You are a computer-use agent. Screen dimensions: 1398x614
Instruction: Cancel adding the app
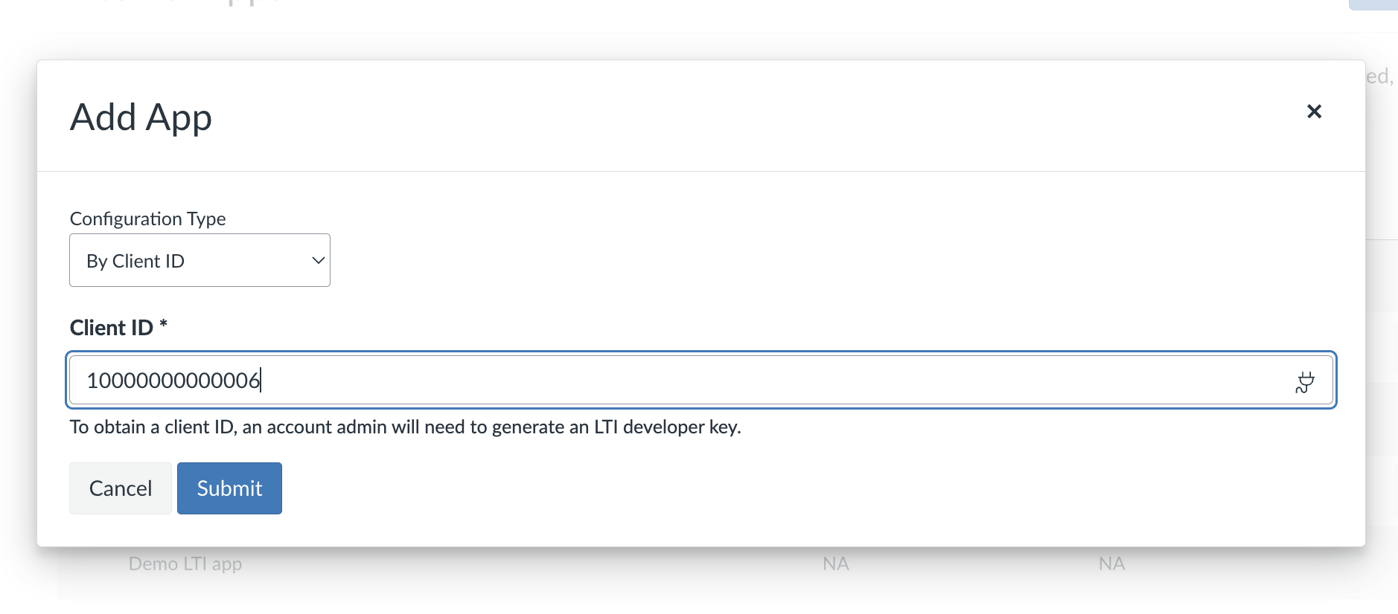(121, 488)
